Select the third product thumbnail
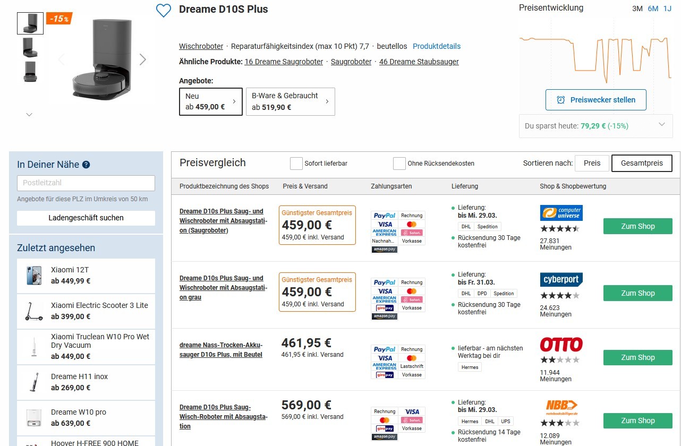Viewport: 681px width, 446px height. (30, 72)
